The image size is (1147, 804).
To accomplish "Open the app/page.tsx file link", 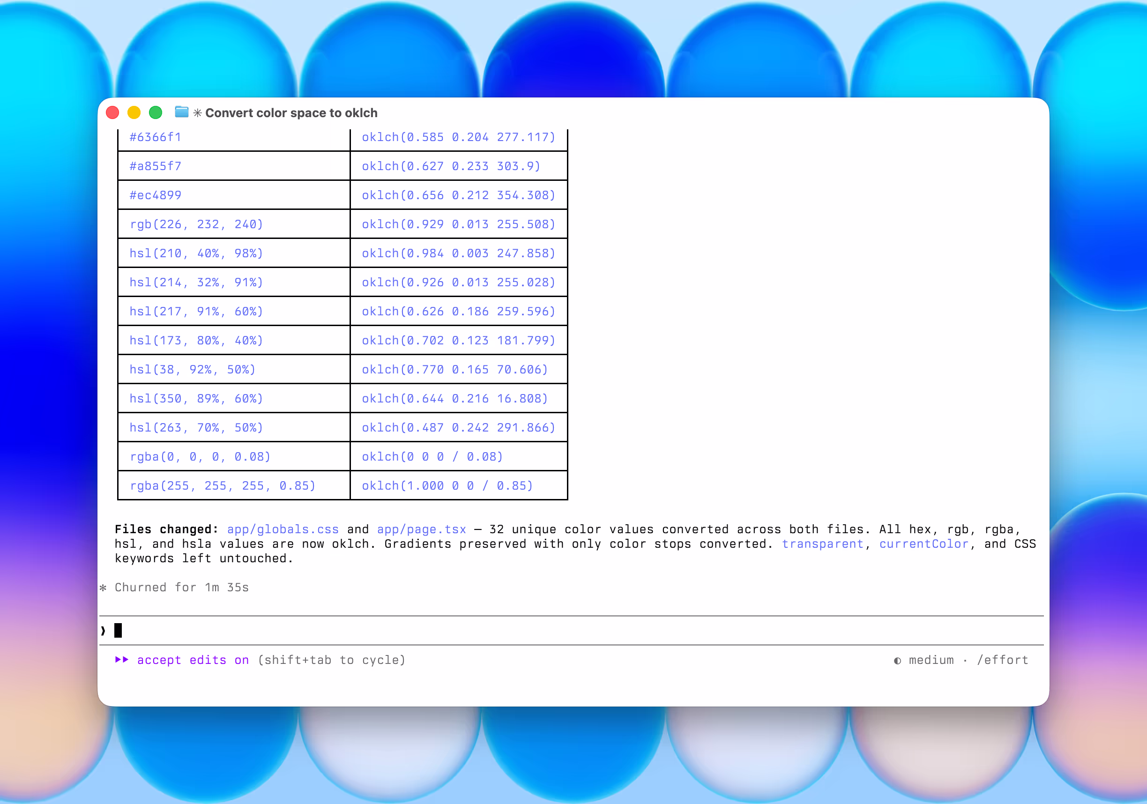I will tap(421, 529).
